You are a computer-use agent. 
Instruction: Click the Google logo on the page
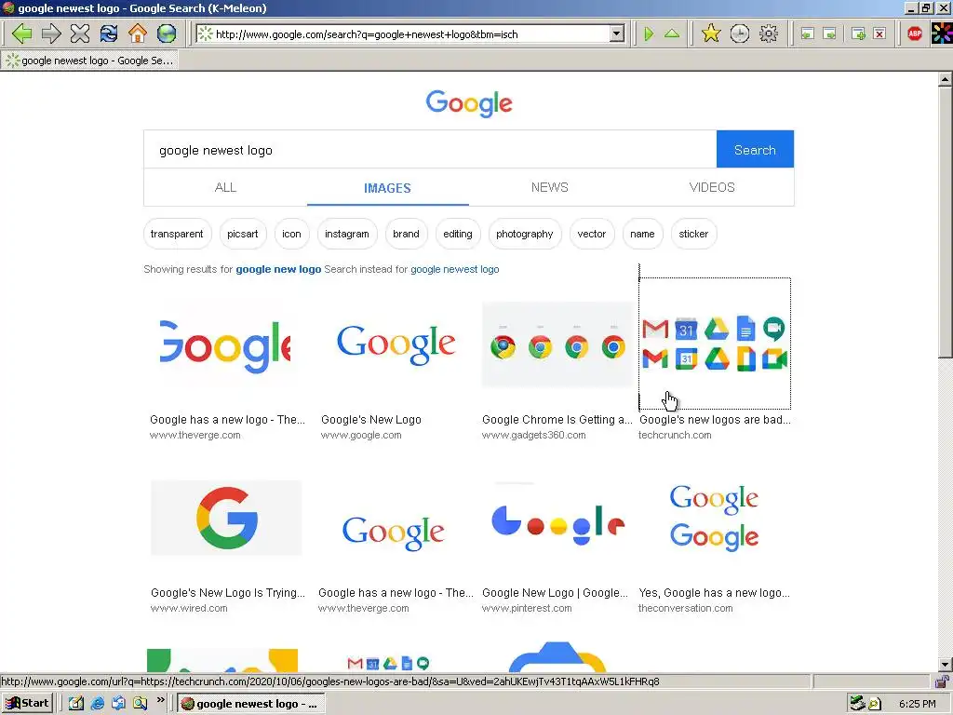point(469,103)
